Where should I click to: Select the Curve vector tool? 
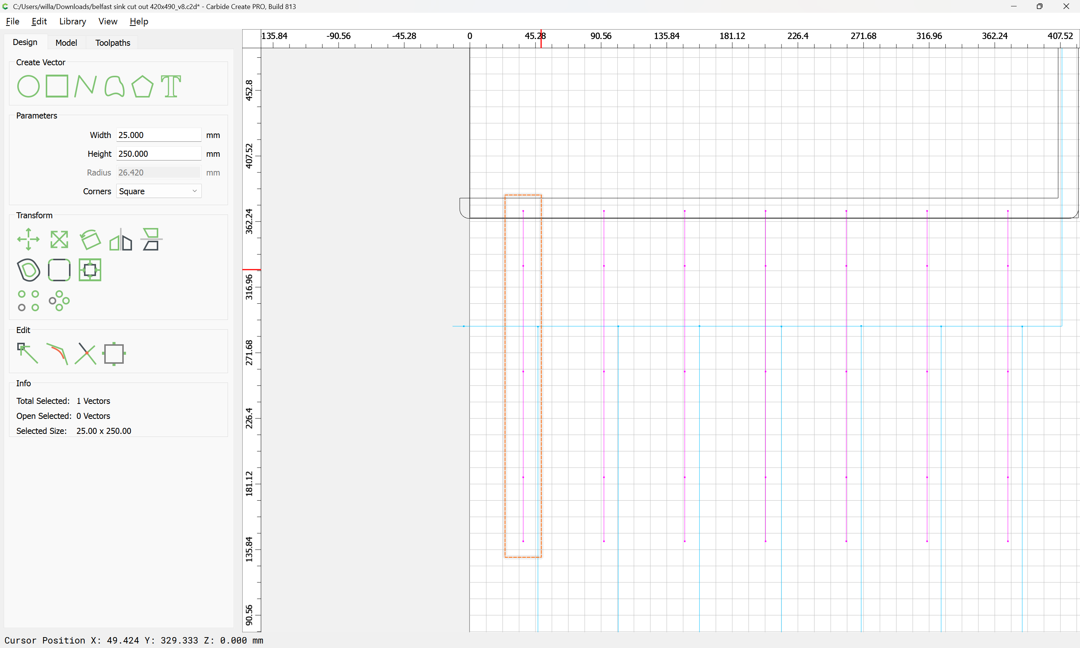[x=114, y=86]
